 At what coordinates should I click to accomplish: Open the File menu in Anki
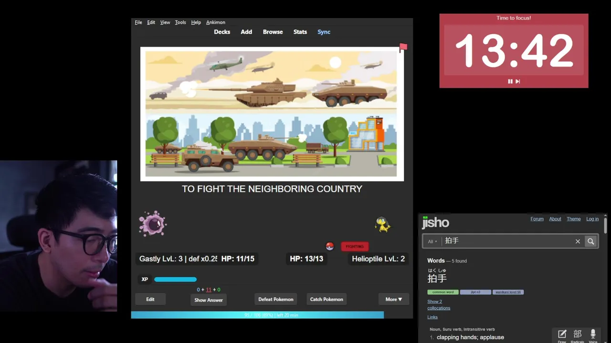[x=138, y=22]
